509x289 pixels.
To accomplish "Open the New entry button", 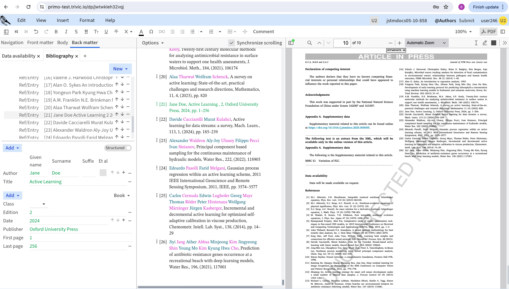I will click(120, 69).
